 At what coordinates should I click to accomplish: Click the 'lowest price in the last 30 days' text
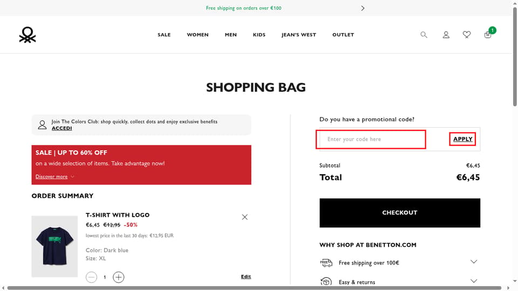129,235
